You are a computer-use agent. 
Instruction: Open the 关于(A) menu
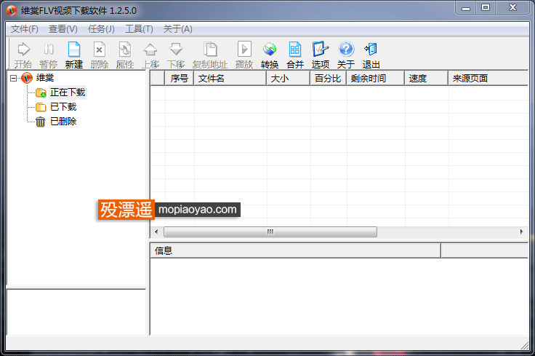pos(178,29)
